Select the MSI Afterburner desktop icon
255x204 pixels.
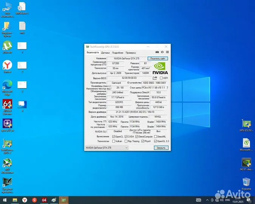(x=7, y=166)
